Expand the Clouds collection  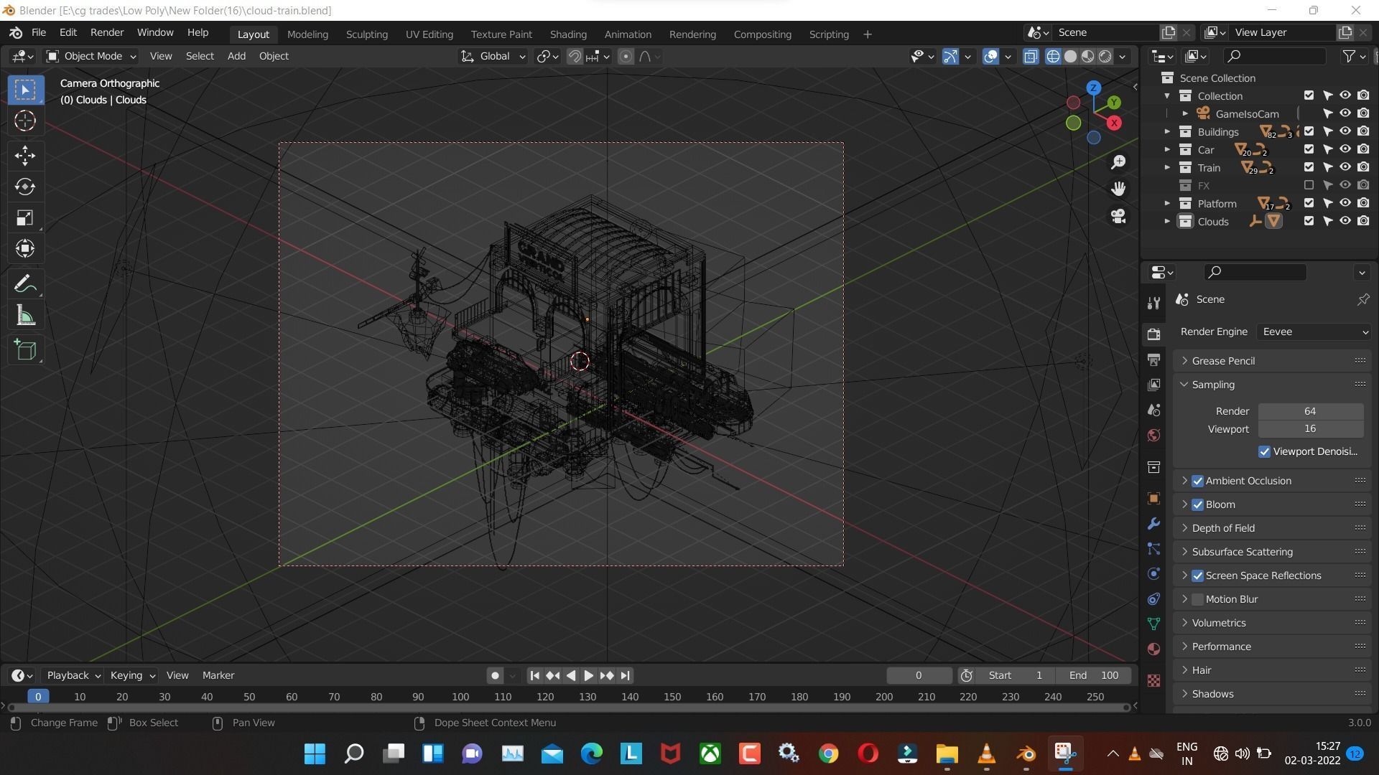tap(1167, 222)
